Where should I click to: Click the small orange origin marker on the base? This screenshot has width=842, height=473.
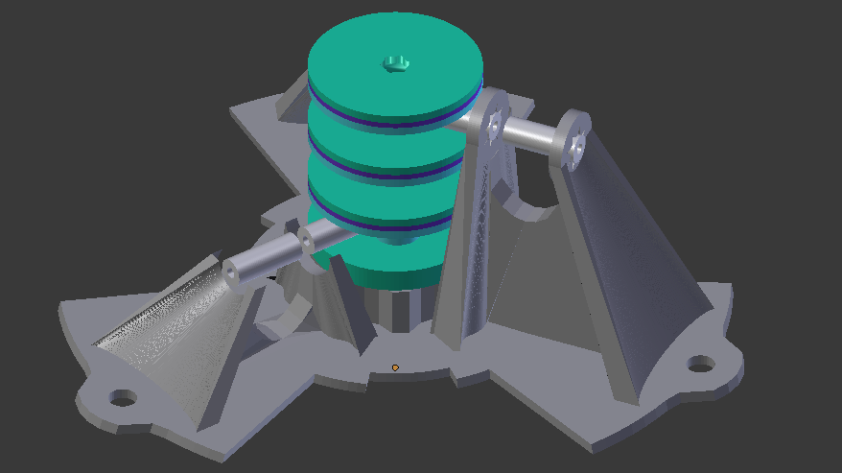(x=395, y=367)
